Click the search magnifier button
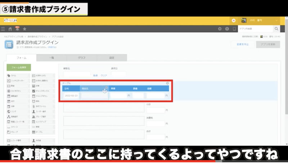The height and width of the screenshot is (163, 288). point(276,29)
